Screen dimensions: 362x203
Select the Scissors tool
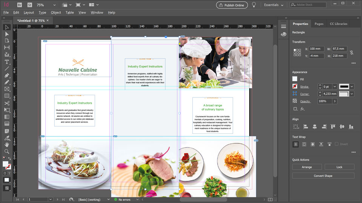click(x=7, y=103)
